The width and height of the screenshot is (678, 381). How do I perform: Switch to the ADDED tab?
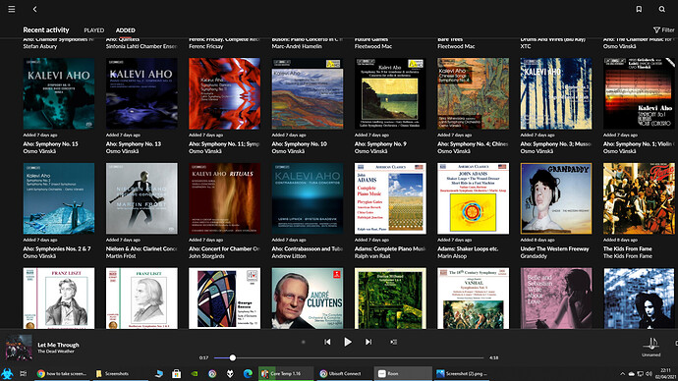126,30
